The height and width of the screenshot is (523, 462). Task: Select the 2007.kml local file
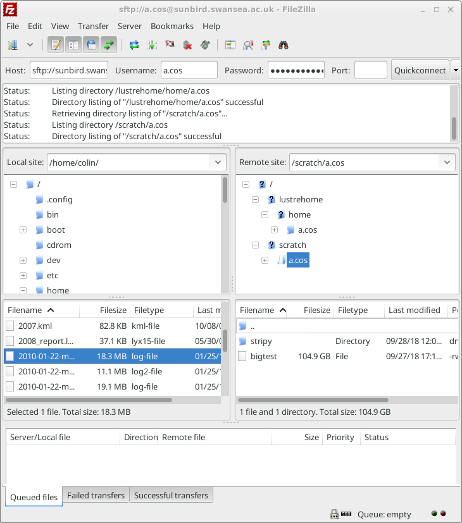click(113, 326)
